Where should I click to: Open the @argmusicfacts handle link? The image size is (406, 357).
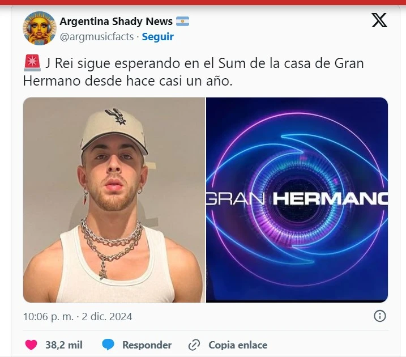pos(97,36)
